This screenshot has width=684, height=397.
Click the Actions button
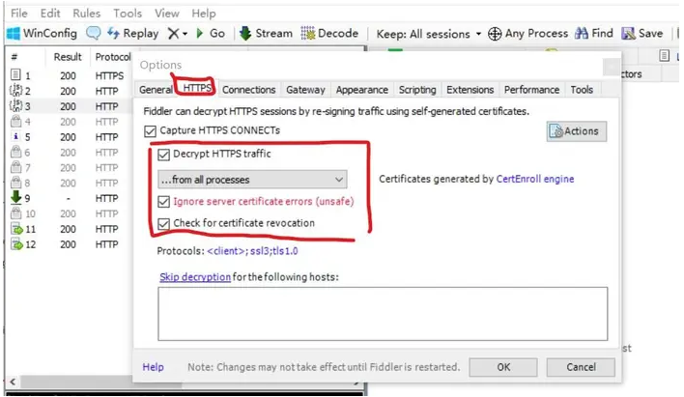click(x=576, y=131)
